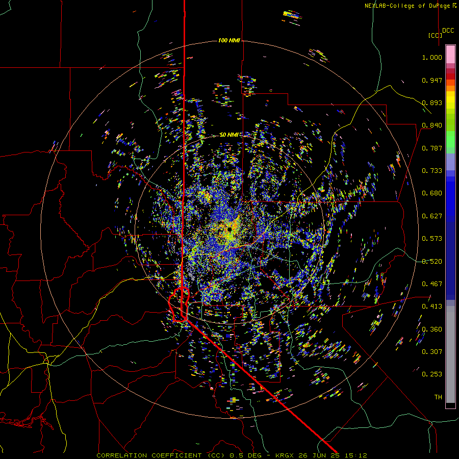Click the NEXLAB-College of DuPage label
The width and height of the screenshot is (459, 459).
(410, 6)
